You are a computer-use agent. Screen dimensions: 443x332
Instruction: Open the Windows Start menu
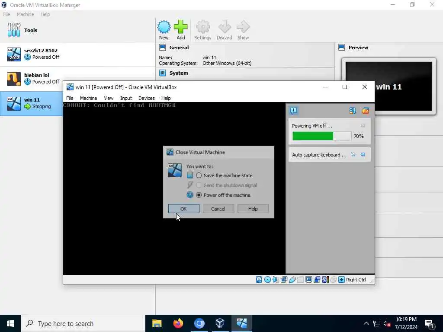(10, 323)
